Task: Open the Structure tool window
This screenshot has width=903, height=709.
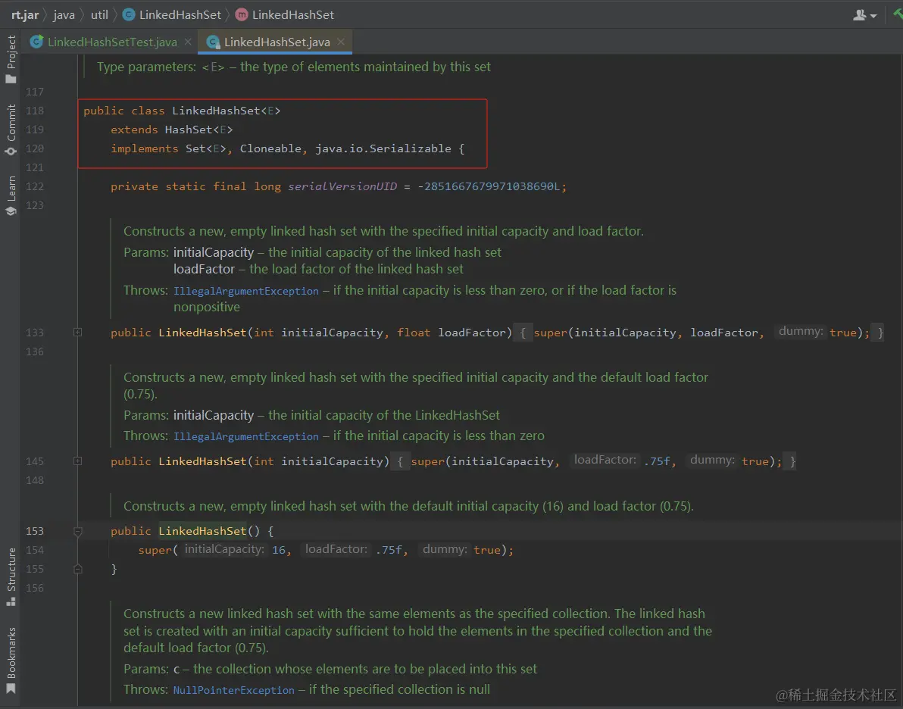Action: pos(11,576)
